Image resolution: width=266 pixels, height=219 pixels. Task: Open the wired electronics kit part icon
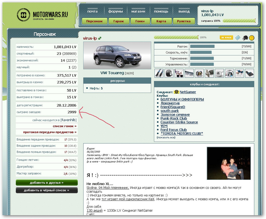[229, 73]
